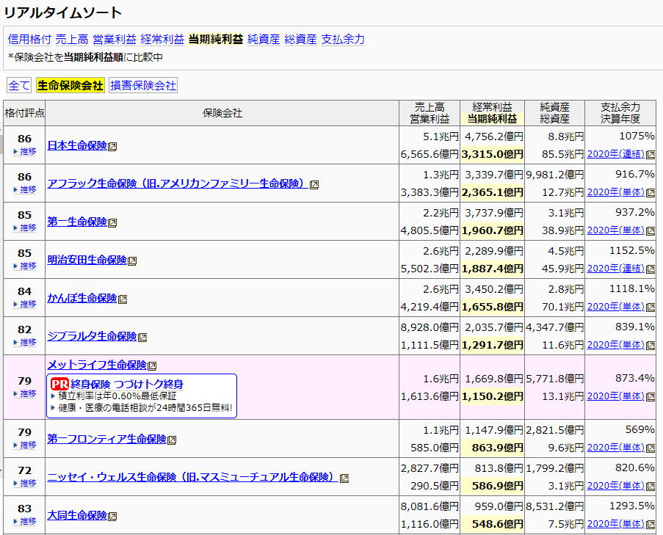Click external icon after メットライフ 2020年(単体)

[x=651, y=397]
